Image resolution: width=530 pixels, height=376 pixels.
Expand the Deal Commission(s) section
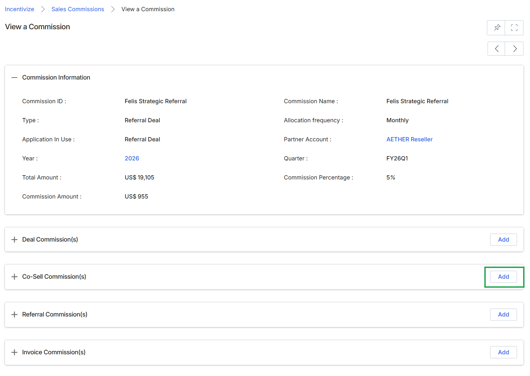(14, 240)
